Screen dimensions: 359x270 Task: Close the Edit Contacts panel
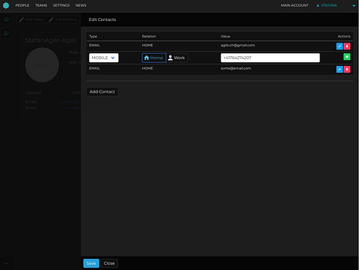109,263
